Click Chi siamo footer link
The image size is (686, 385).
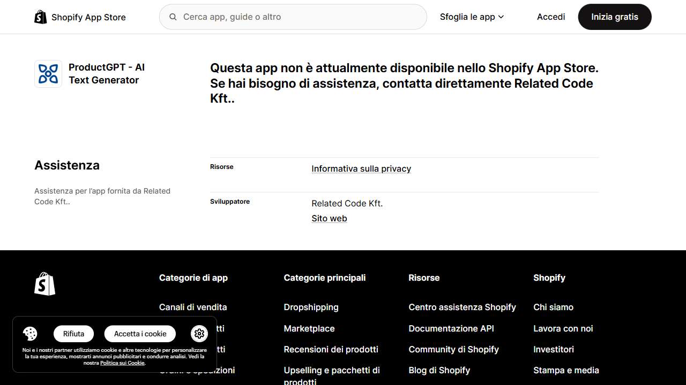pyautogui.click(x=553, y=307)
